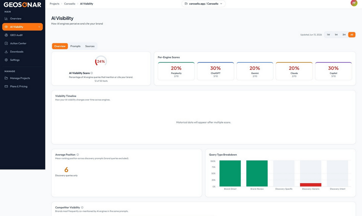Image resolution: width=362 pixels, height=216 pixels.
Task: Open the carosello.app / Carosello project dropdown
Action: (x=204, y=4)
